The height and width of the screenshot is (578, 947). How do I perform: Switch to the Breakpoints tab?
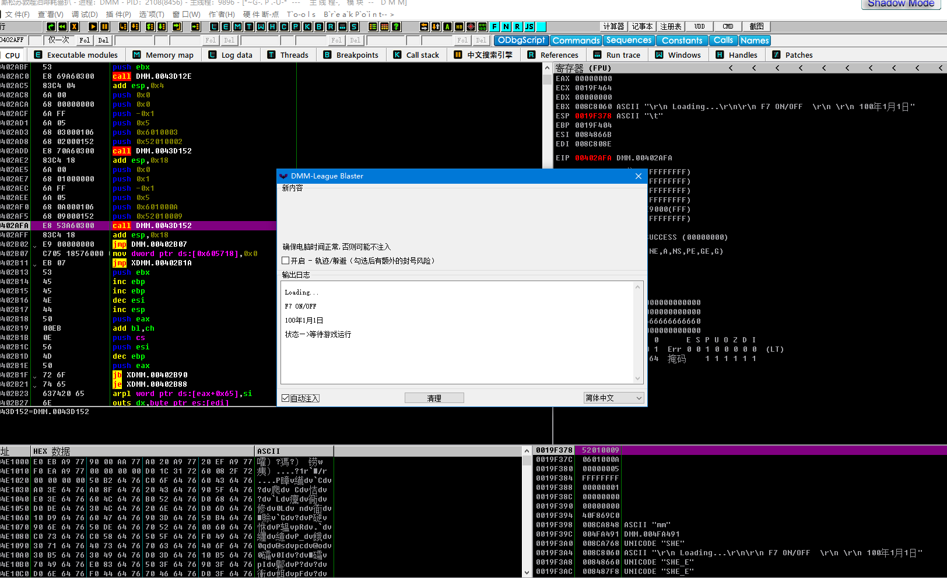(351, 55)
